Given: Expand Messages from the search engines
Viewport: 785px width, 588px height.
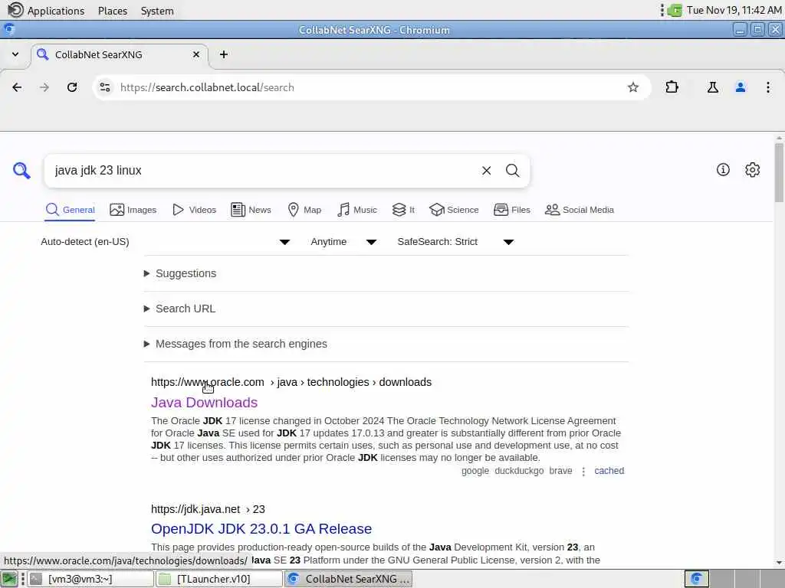Looking at the screenshot, I should tap(236, 344).
